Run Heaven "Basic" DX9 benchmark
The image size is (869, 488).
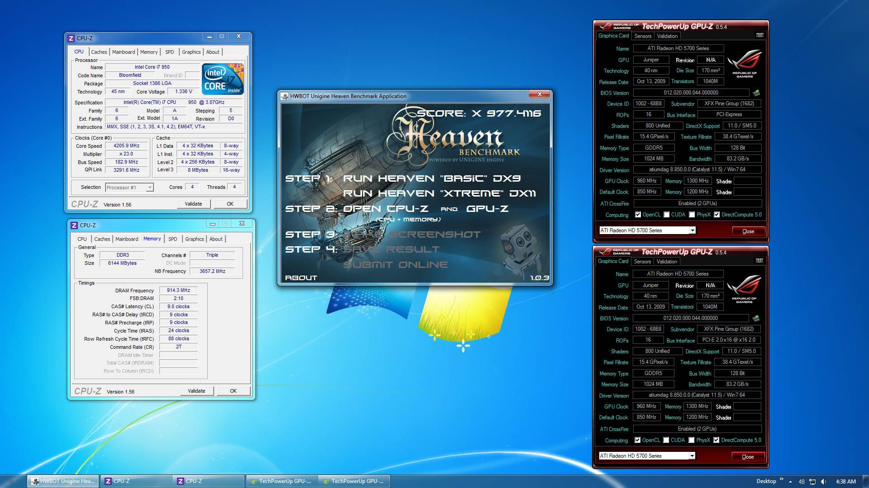click(432, 178)
